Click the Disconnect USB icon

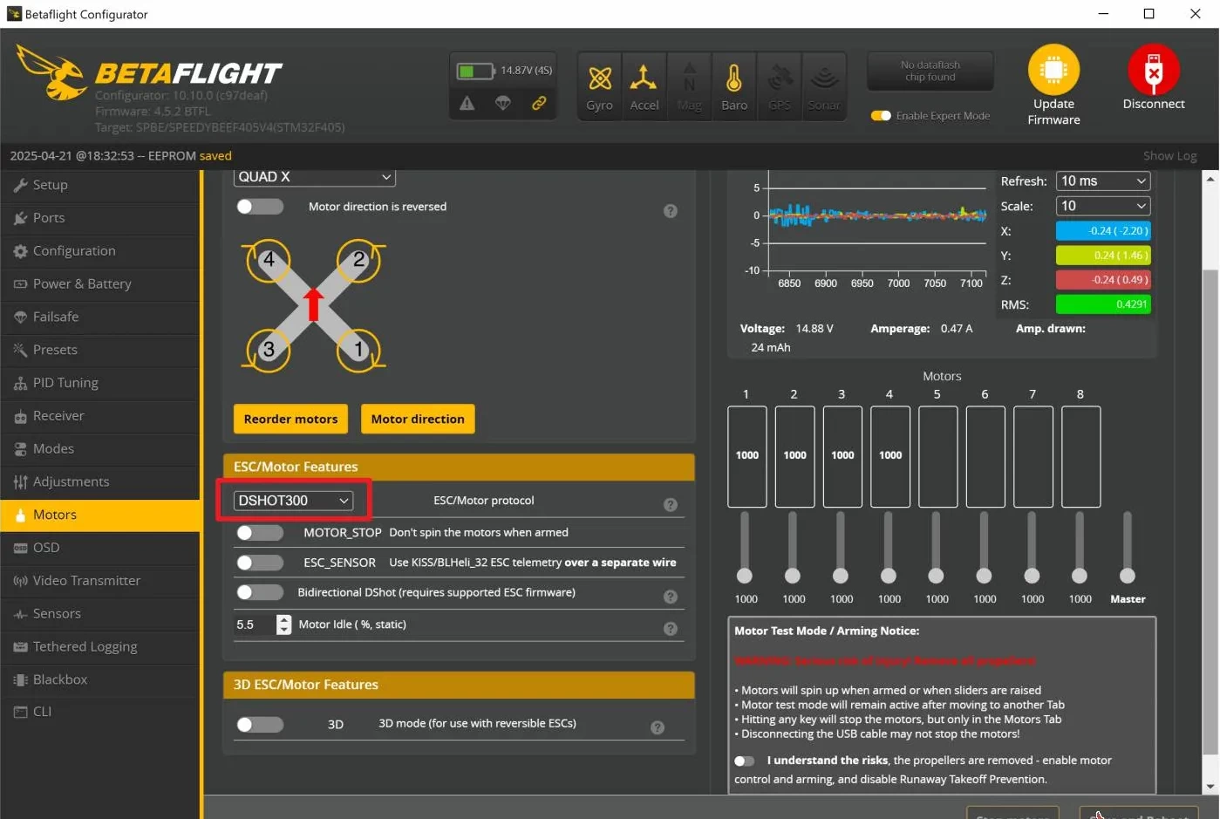(1154, 69)
